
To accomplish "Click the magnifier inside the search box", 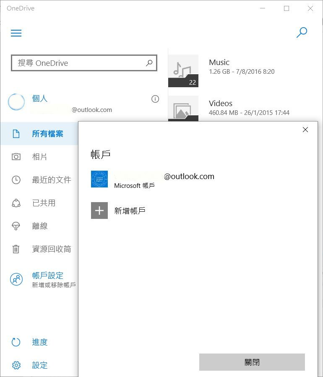I will pos(149,63).
